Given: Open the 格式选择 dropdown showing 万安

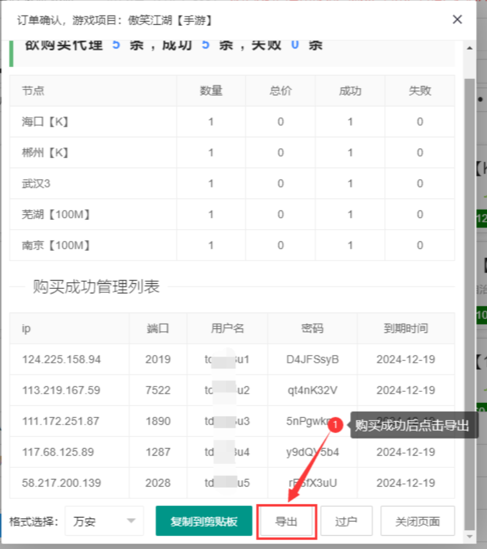Looking at the screenshot, I should point(104,521).
